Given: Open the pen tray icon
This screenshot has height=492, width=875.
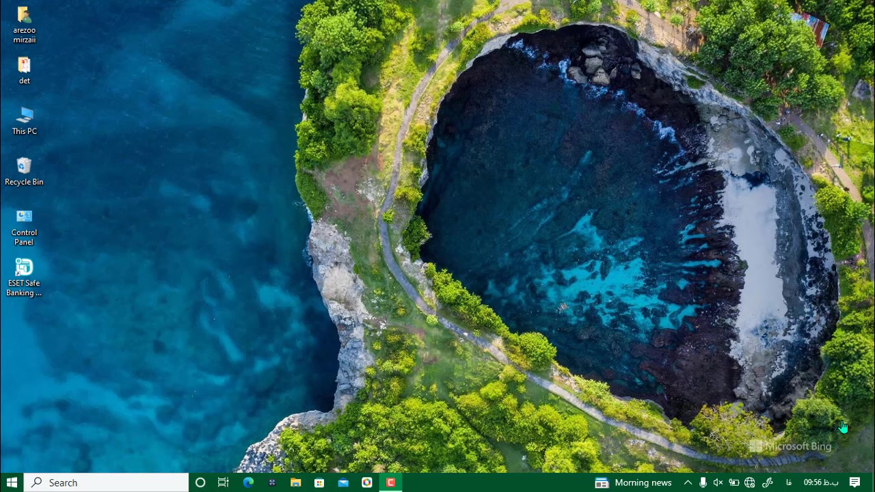Looking at the screenshot, I should 767,482.
